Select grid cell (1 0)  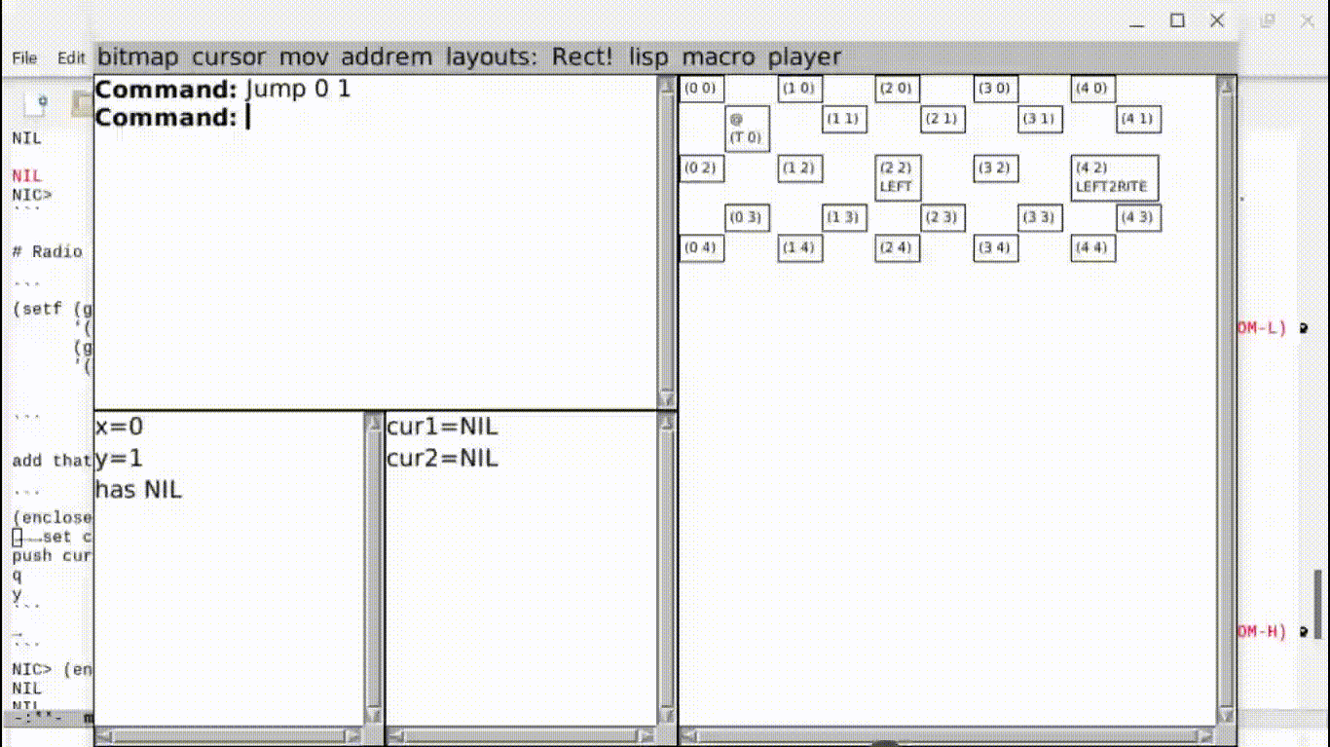[x=800, y=89]
